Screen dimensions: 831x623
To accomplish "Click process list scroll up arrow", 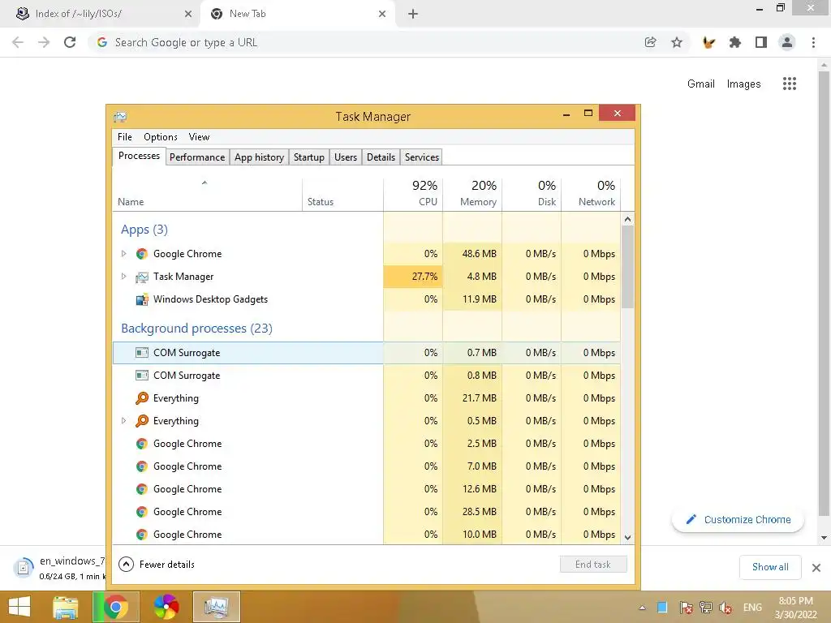I will click(627, 219).
